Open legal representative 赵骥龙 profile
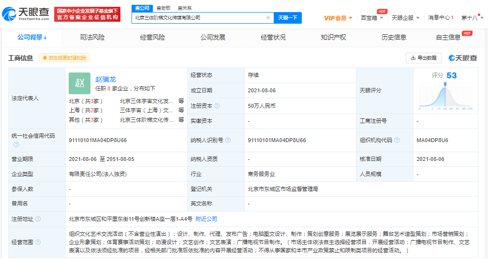 coord(105,79)
